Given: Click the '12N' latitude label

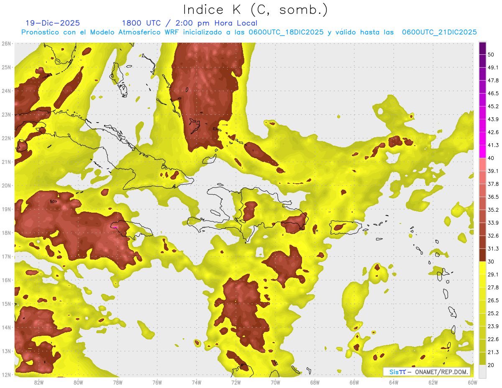Looking at the screenshot, I should [6, 375].
